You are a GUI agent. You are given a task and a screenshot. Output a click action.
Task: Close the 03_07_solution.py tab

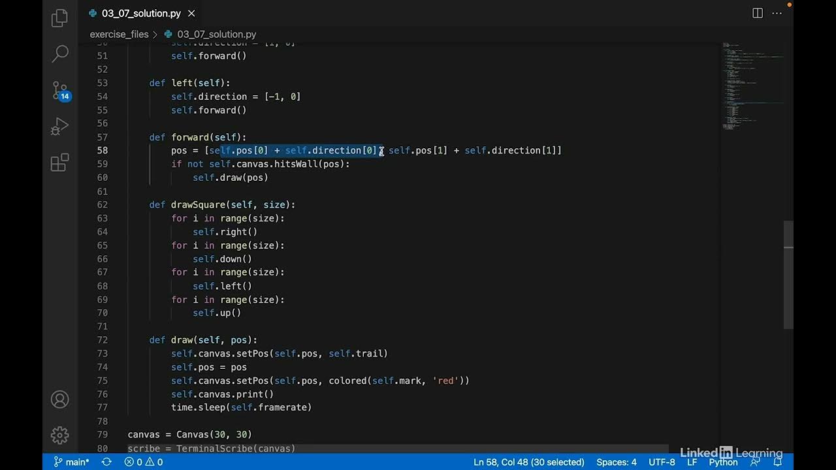click(191, 13)
